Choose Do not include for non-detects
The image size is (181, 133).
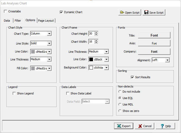click(x=120, y=92)
